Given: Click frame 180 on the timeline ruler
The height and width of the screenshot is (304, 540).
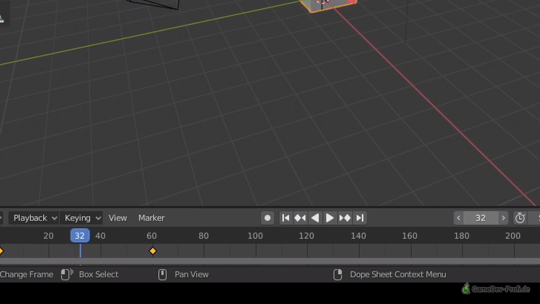Looking at the screenshot, I should point(462,236).
